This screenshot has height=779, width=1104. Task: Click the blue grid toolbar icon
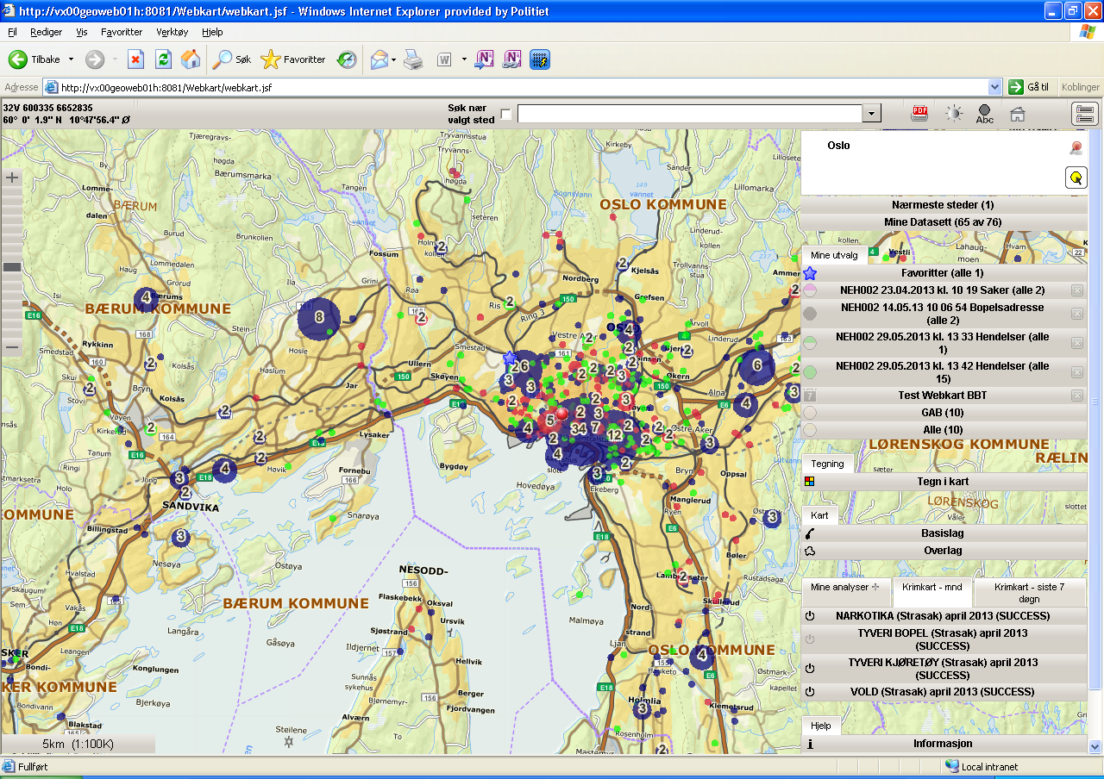click(x=540, y=59)
